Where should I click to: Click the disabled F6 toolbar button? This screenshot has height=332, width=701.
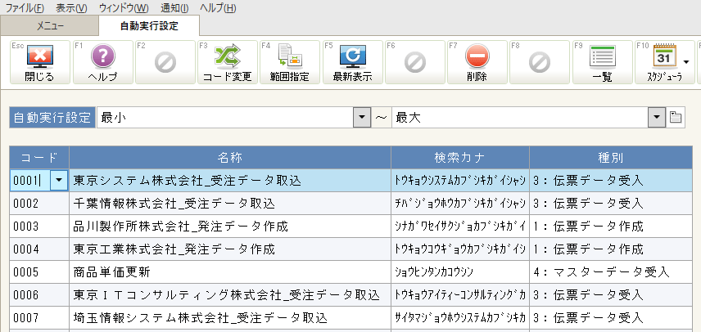click(415, 62)
